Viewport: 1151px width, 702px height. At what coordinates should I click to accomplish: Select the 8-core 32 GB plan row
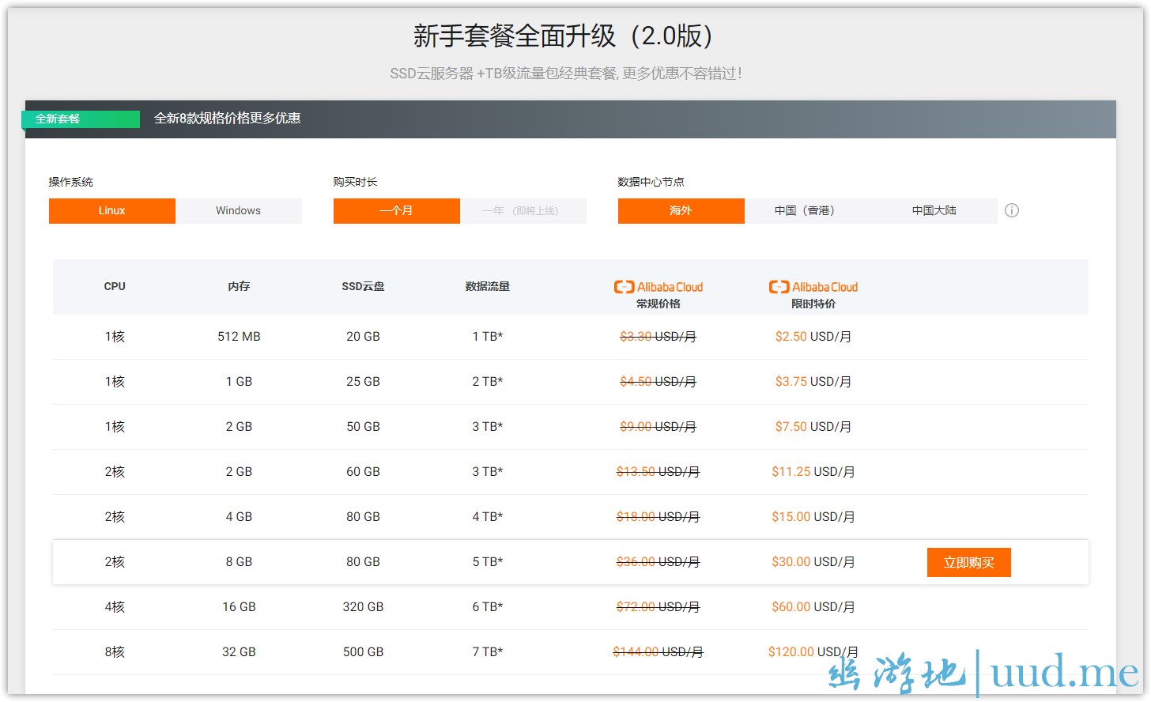(239, 652)
